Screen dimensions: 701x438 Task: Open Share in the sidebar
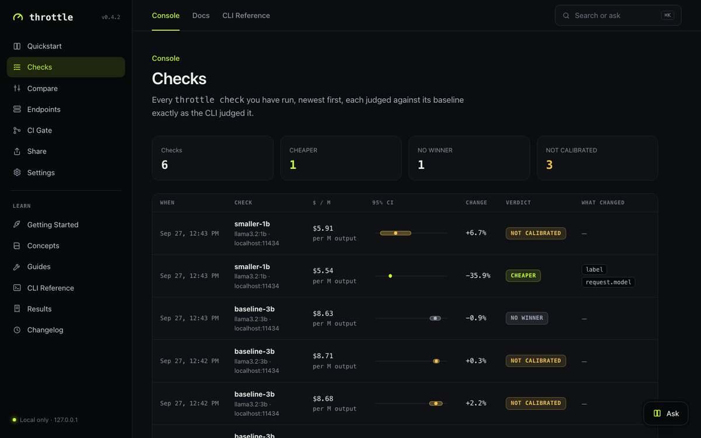[66, 151]
